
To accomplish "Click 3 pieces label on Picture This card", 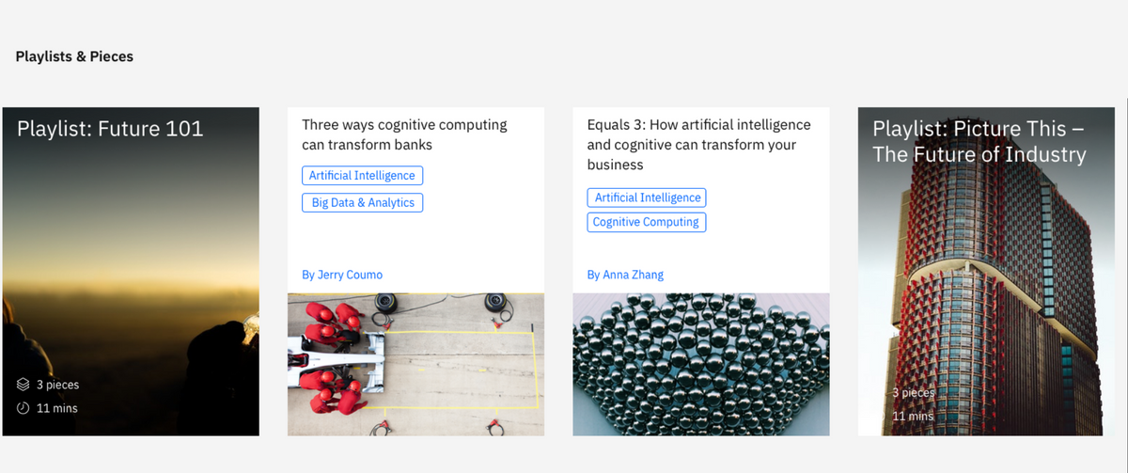I will pos(913,392).
